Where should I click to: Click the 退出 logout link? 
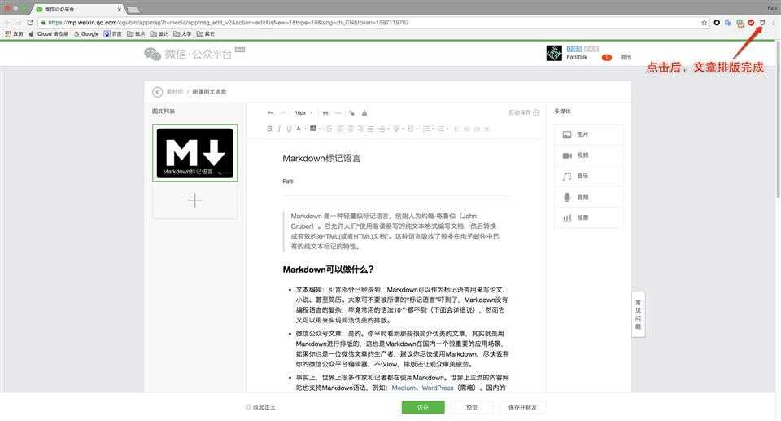click(x=626, y=57)
